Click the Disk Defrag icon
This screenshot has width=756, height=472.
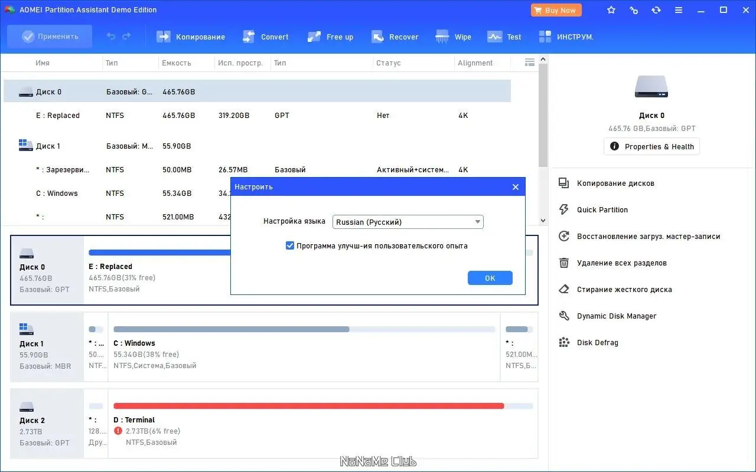(564, 343)
